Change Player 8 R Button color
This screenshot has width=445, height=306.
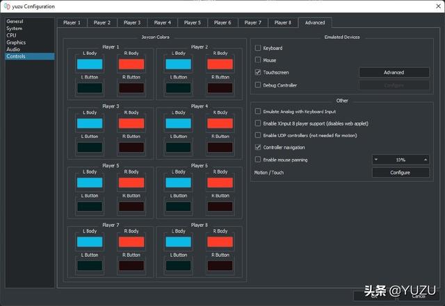[220, 266]
